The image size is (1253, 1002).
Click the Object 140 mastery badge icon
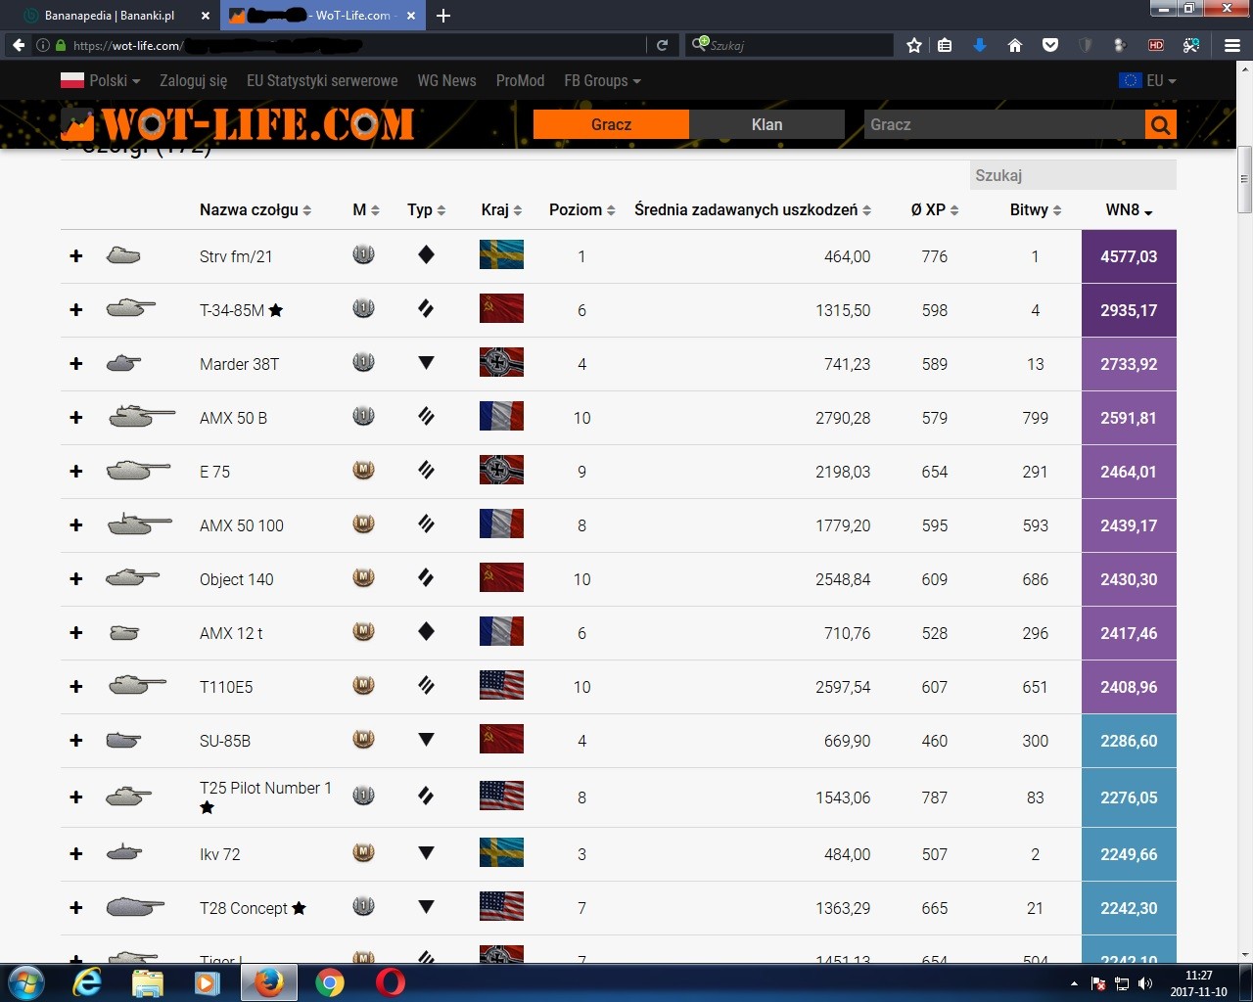(363, 577)
